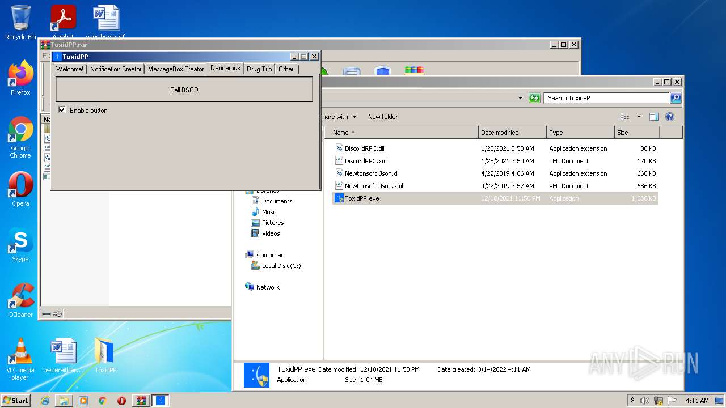The height and width of the screenshot is (408, 726).
Task: Open the Notification Creator tab
Action: click(116, 69)
